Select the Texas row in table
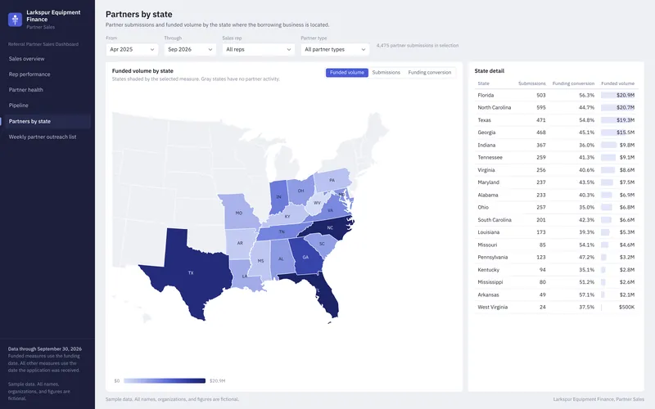 pos(556,120)
